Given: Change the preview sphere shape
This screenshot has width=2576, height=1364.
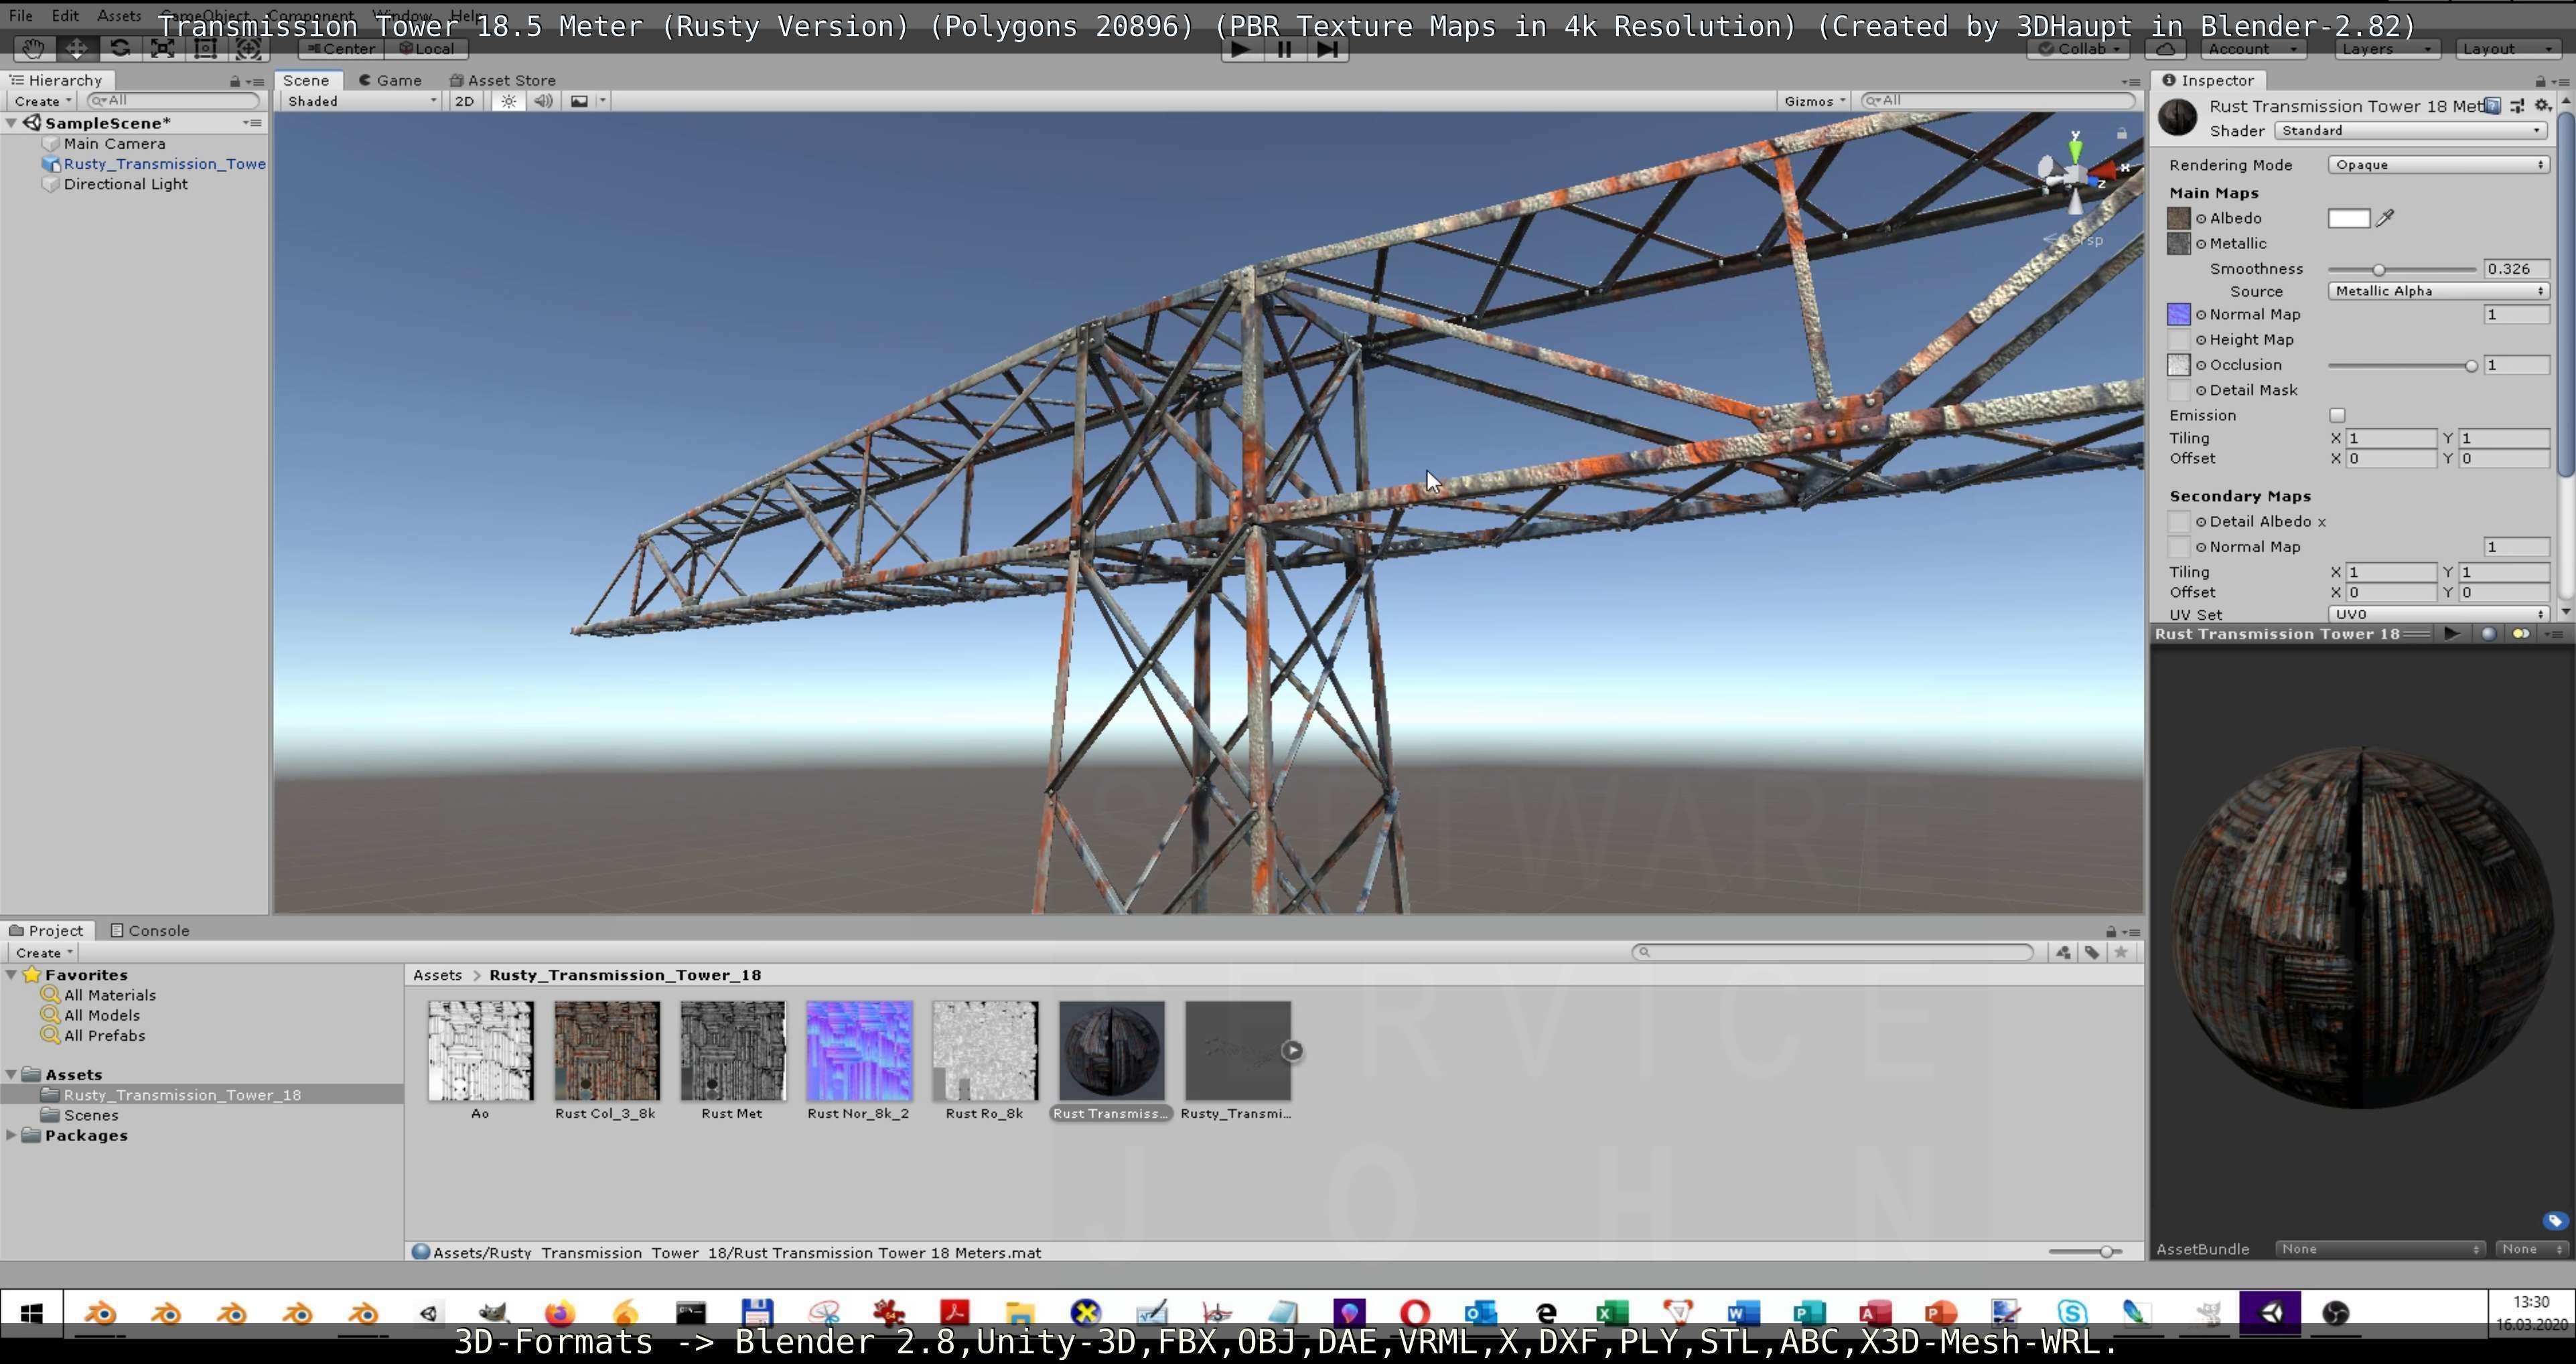Looking at the screenshot, I should pyautogui.click(x=2488, y=634).
